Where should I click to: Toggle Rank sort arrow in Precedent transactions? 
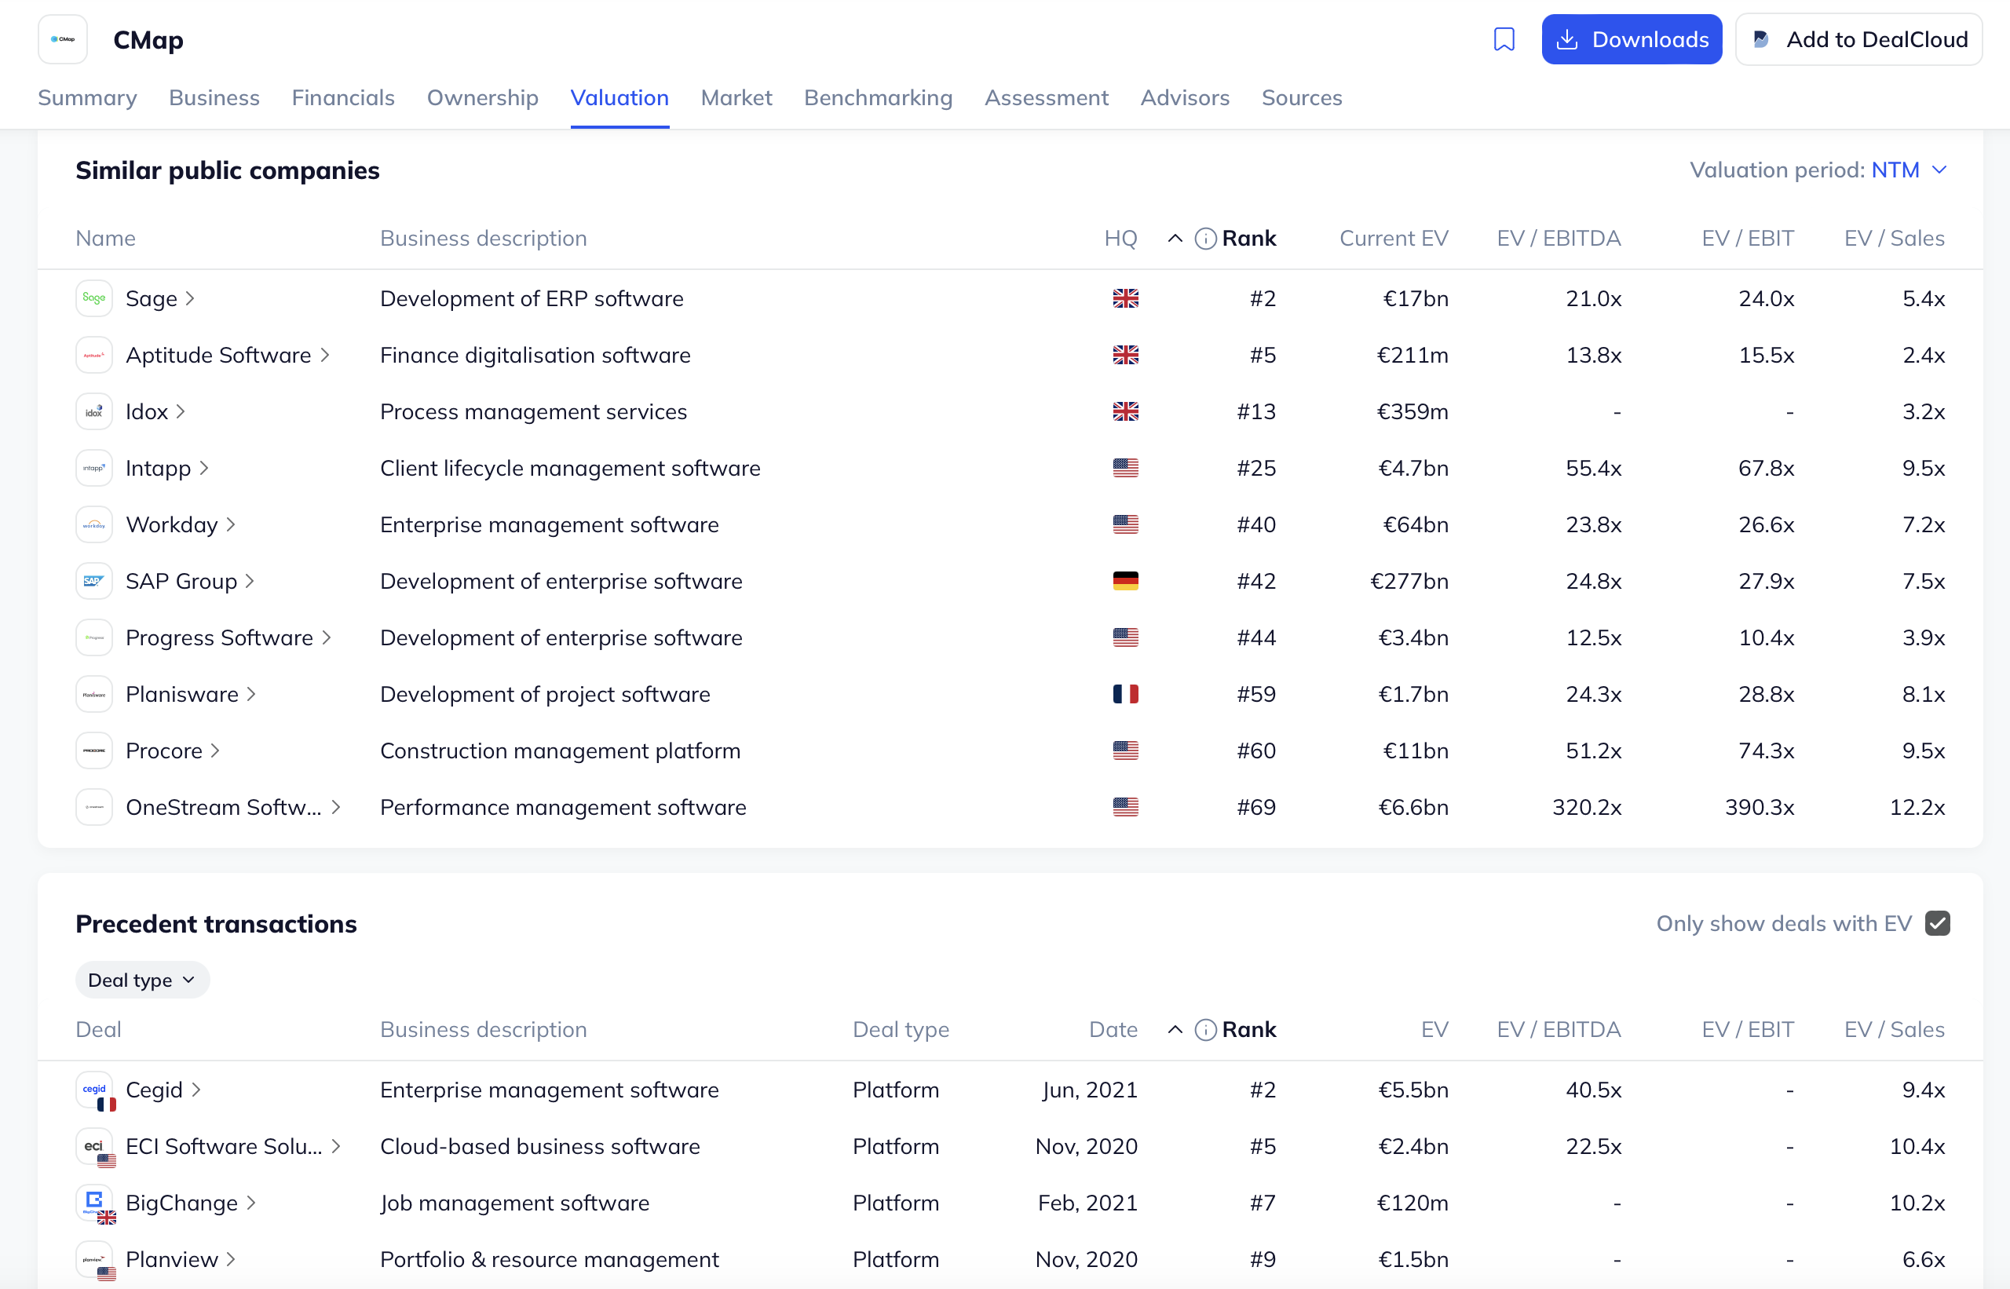[1175, 1029]
